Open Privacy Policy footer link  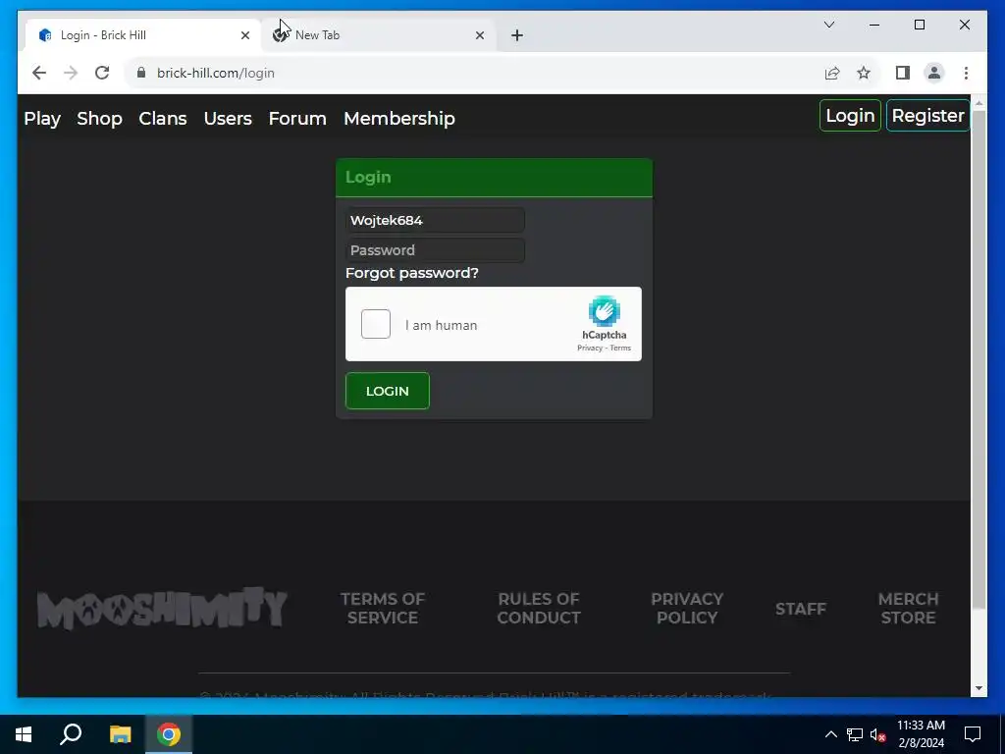coord(687,608)
